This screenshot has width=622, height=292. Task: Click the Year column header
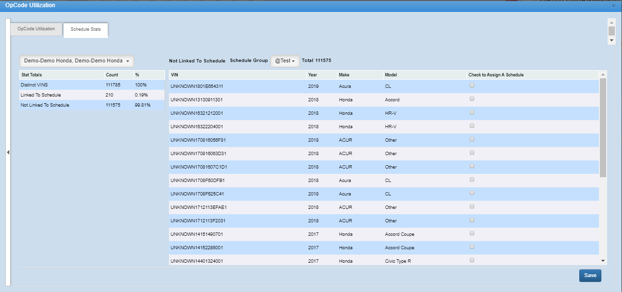pyautogui.click(x=313, y=75)
